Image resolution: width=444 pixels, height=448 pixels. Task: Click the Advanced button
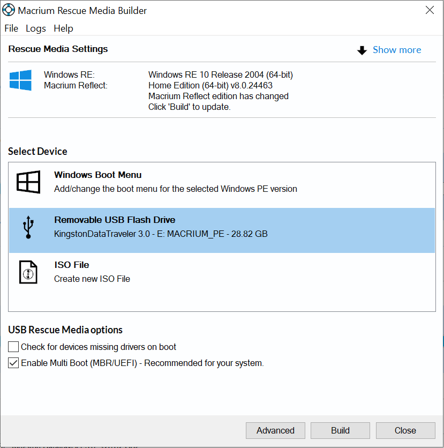pyautogui.click(x=275, y=430)
